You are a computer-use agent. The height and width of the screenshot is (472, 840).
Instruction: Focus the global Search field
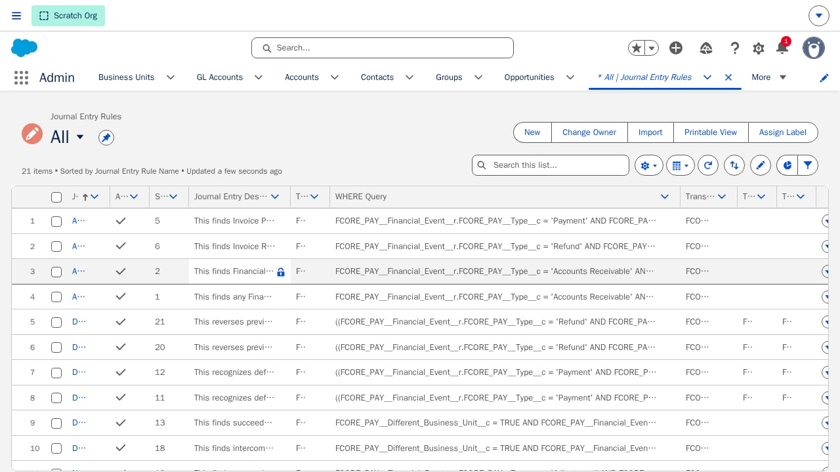point(383,48)
